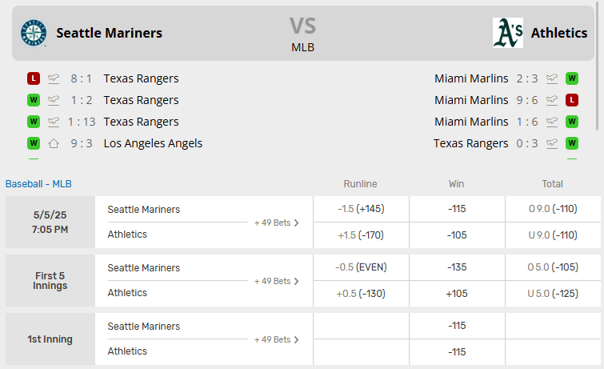Select Seattle Mariners -1.5 (+145) runline
604x369 pixels.
(361, 209)
